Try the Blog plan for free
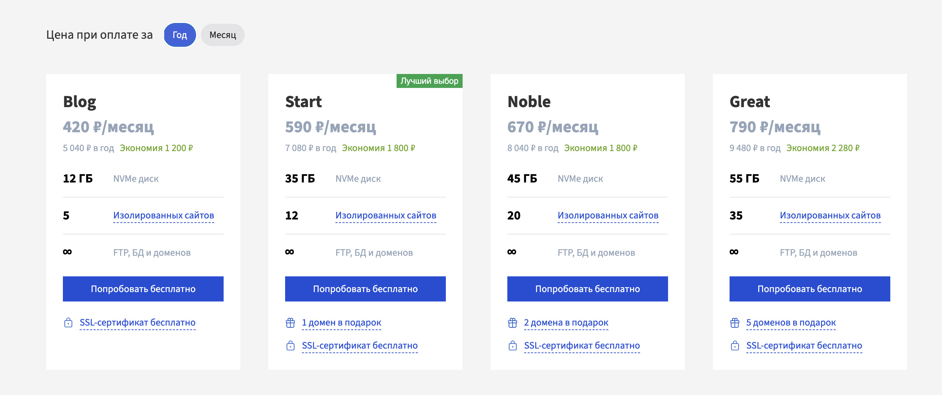Viewport: 942px width, 395px height. point(143,289)
